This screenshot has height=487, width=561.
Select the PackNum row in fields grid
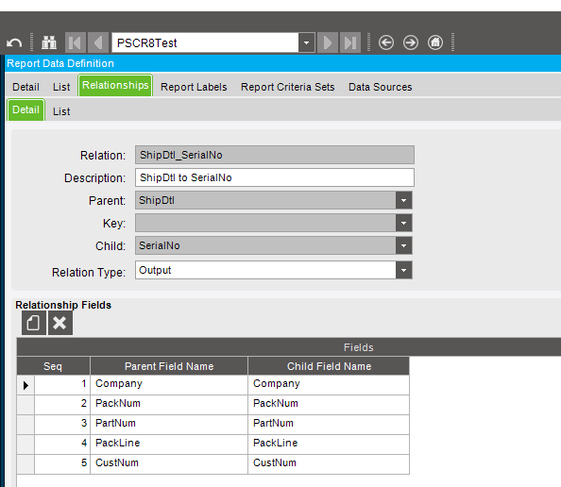click(212, 403)
